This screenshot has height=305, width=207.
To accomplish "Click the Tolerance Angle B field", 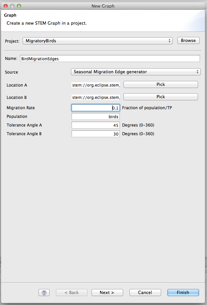I will (96, 134).
